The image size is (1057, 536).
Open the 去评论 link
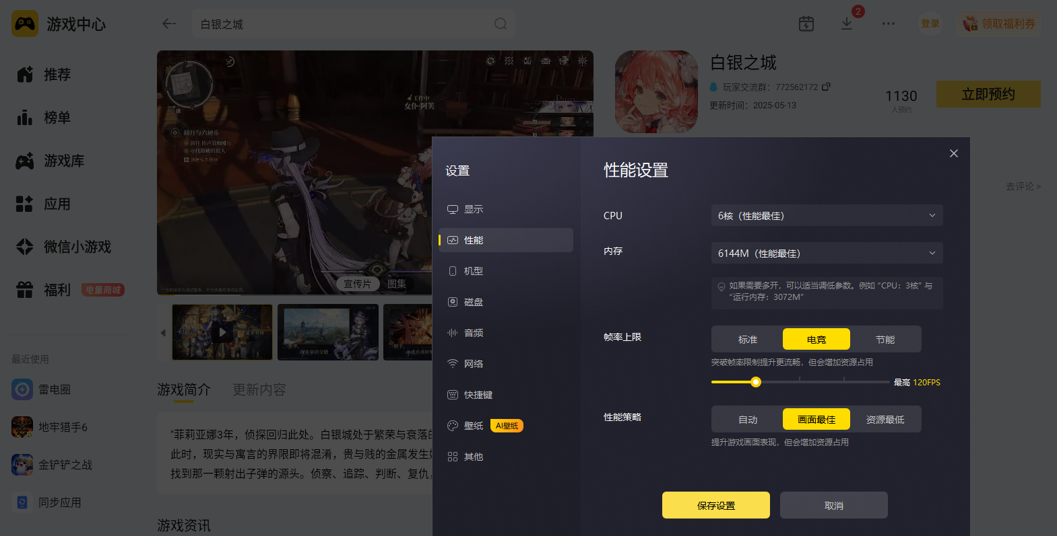click(x=1023, y=186)
